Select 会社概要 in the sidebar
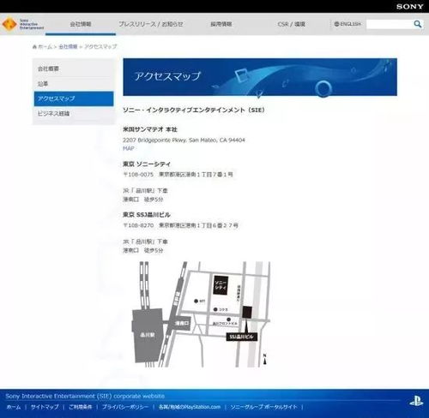Screen dimensions: 429x418 tap(74, 69)
